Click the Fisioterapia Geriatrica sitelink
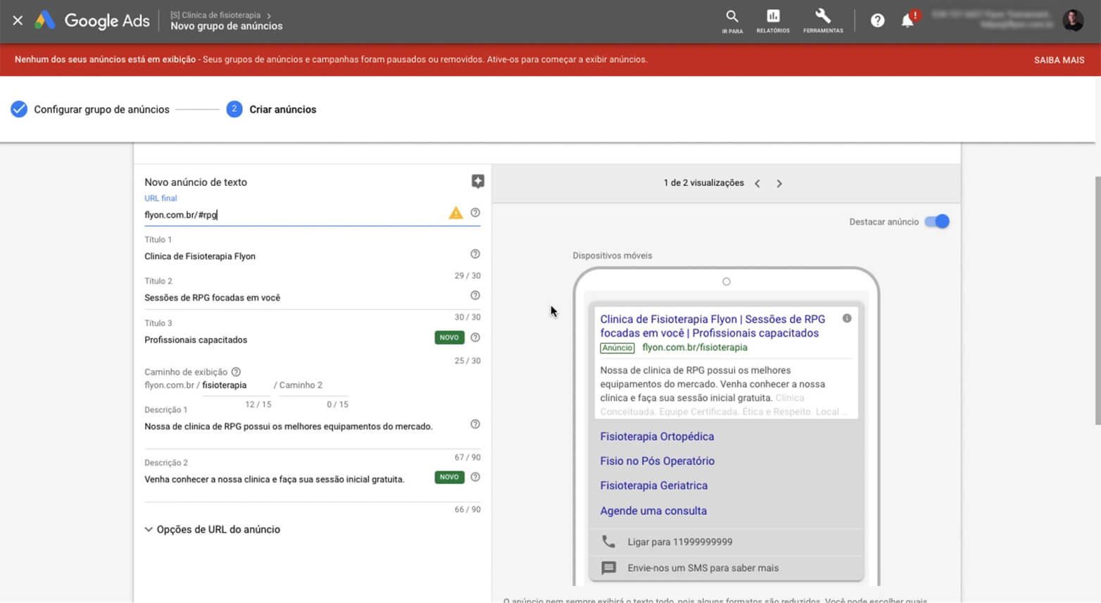This screenshot has height=603, width=1101. point(653,485)
